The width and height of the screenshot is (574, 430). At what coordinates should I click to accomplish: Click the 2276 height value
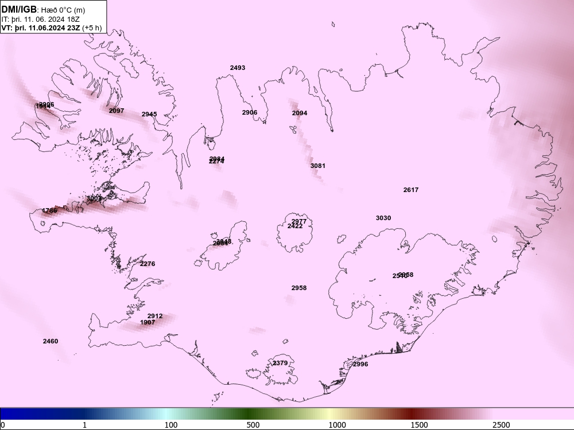[x=148, y=264]
